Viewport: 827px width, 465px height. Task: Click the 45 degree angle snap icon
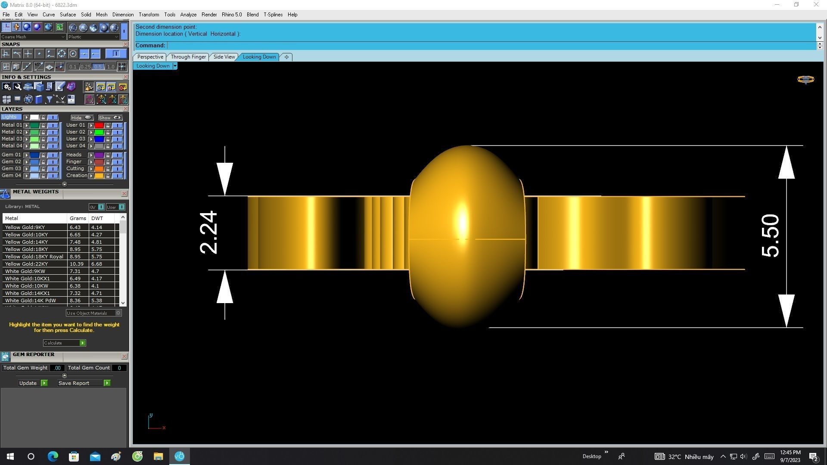tap(39, 66)
